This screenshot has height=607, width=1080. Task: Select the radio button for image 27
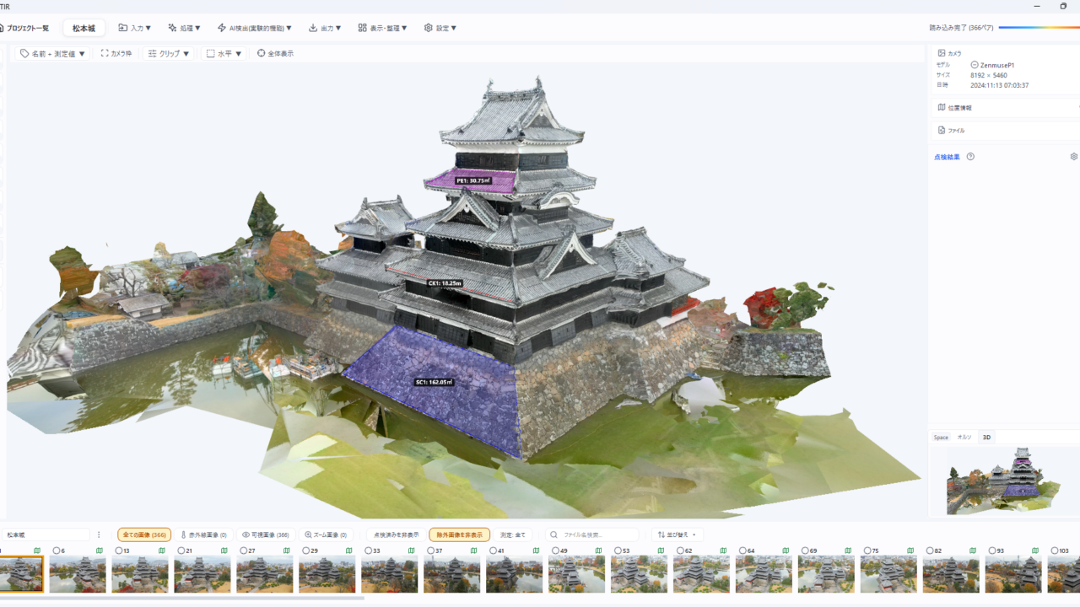point(244,551)
